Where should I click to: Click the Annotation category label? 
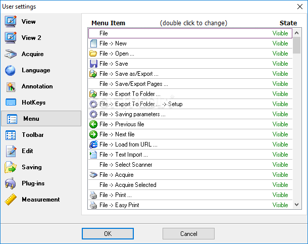(37, 86)
